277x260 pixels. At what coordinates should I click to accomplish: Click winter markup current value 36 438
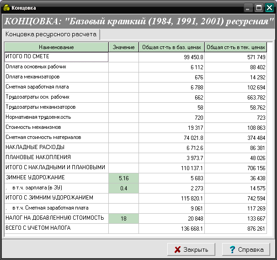(236, 178)
